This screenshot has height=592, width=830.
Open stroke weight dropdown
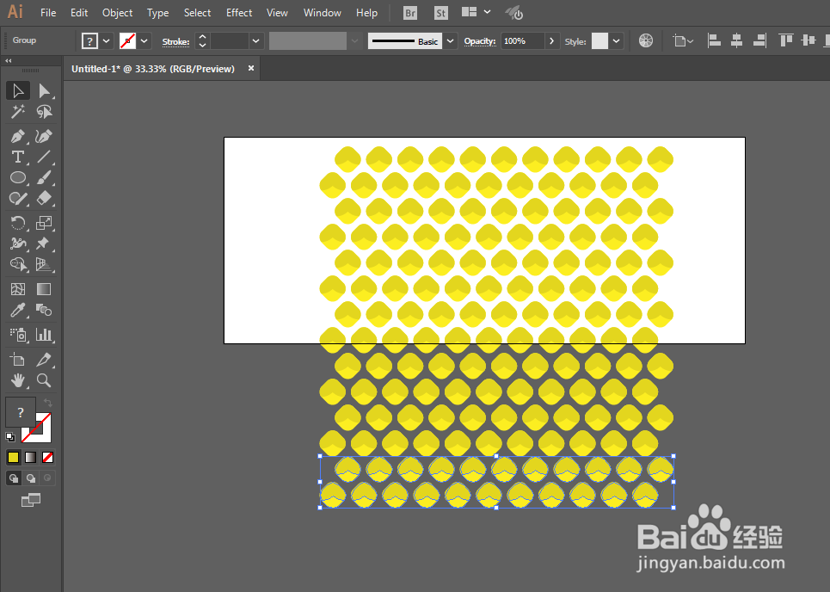[x=255, y=40]
